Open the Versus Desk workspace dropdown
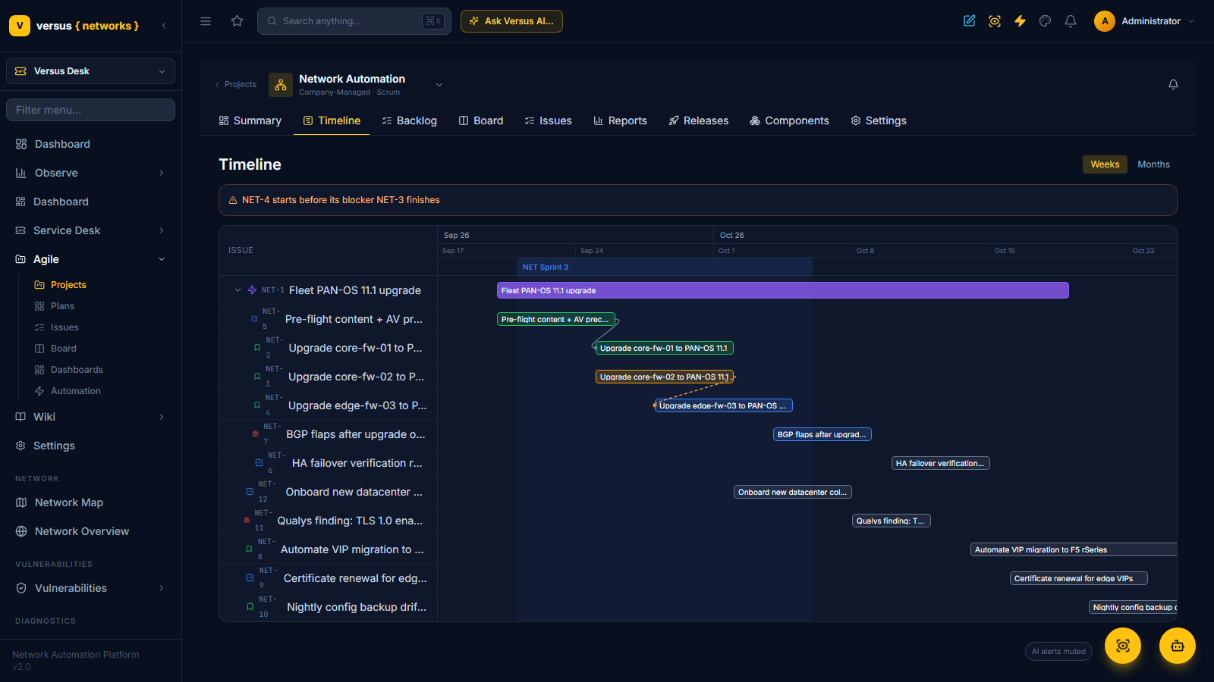The height and width of the screenshot is (682, 1214). point(91,71)
